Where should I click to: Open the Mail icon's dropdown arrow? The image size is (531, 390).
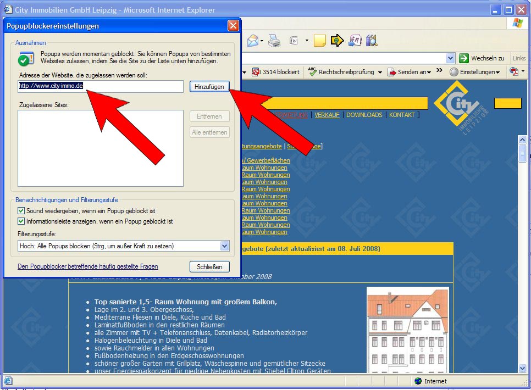(262, 41)
